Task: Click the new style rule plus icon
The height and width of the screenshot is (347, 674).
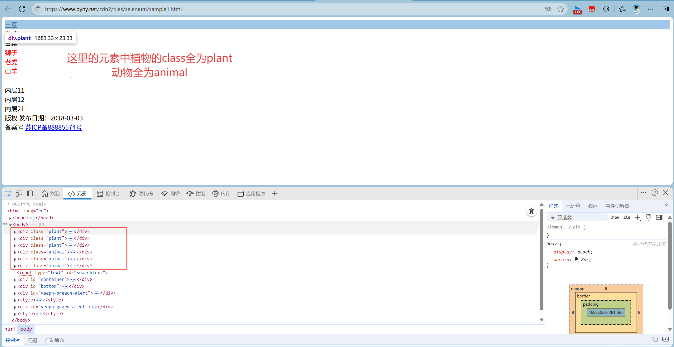Action: 637,217
